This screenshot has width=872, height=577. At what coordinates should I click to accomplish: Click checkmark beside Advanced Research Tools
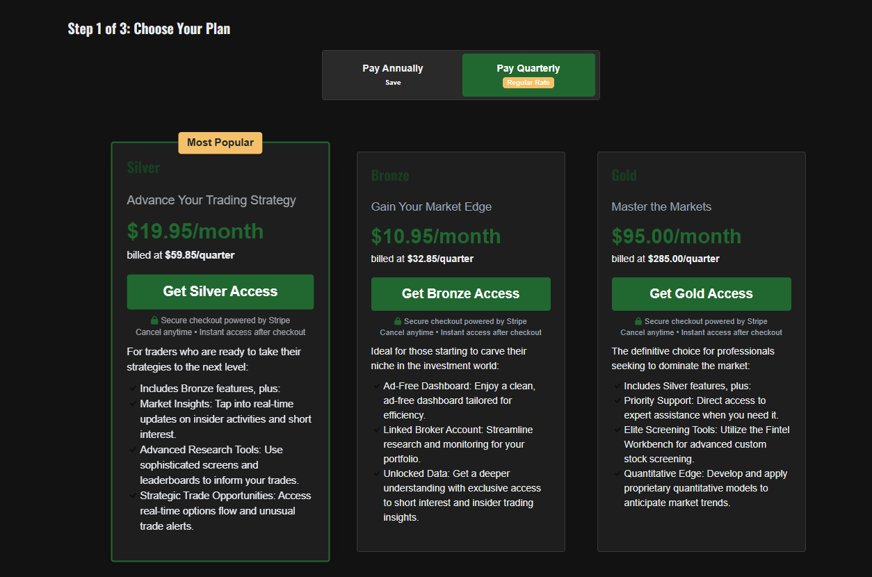pyautogui.click(x=133, y=450)
